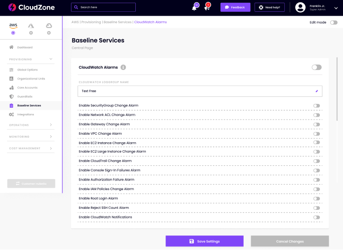Image resolution: width=343 pixels, height=250 pixels.
Task: Click the Customer switch button
Action: click(31, 183)
